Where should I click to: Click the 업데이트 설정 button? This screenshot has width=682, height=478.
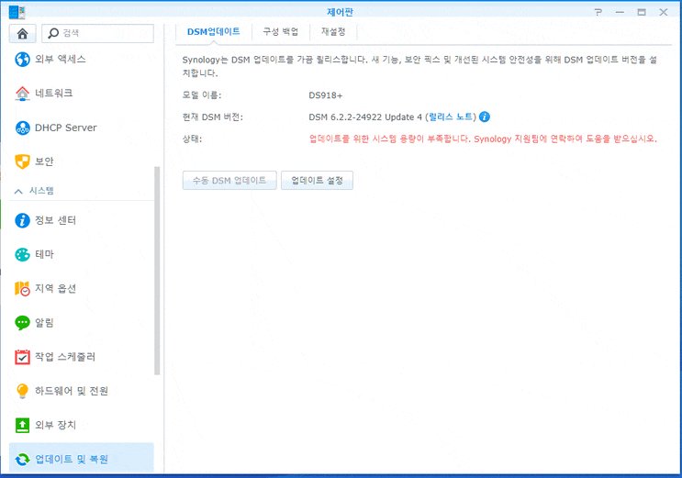pos(317,180)
